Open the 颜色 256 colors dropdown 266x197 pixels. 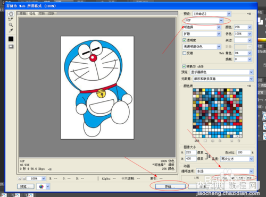point(243,27)
